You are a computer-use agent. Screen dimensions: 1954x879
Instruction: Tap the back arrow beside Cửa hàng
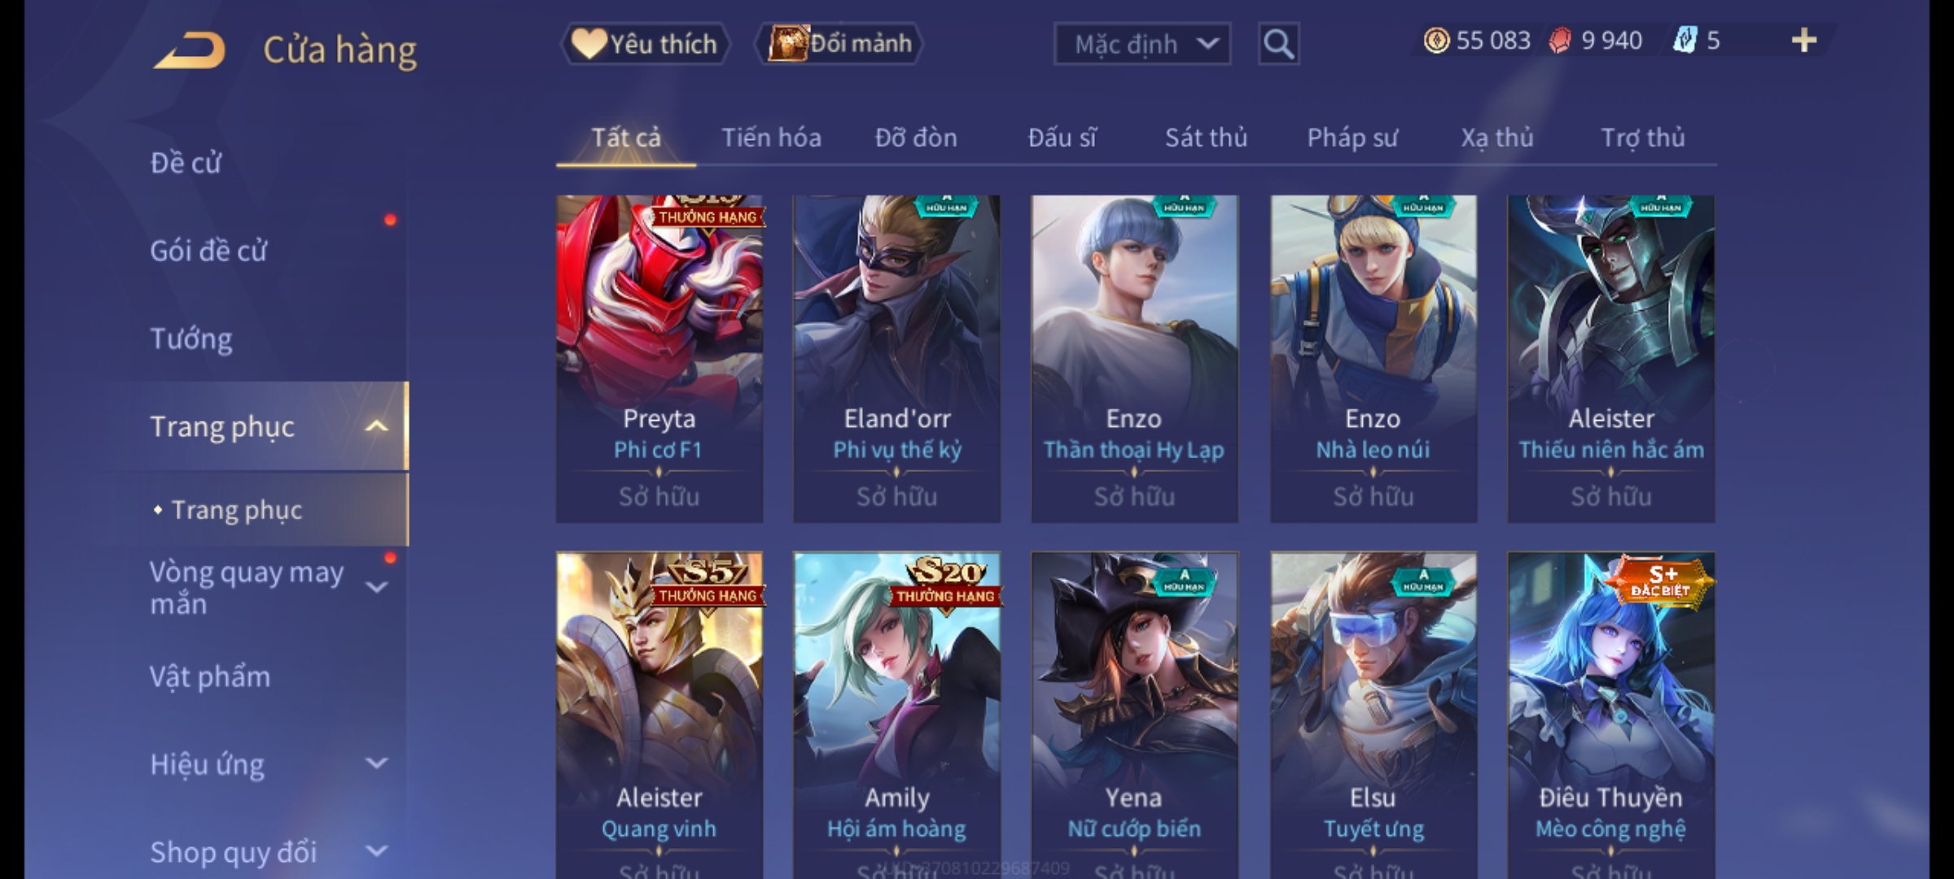pyautogui.click(x=190, y=50)
